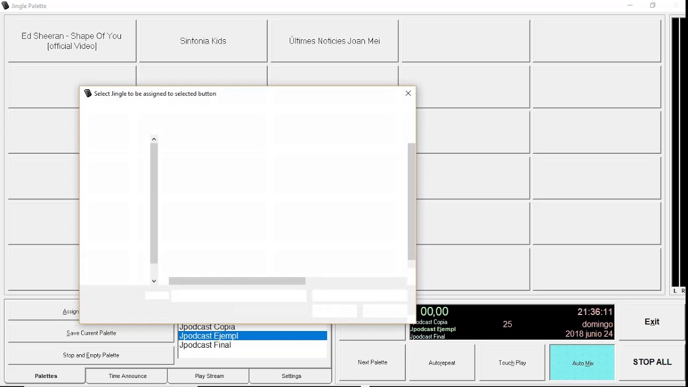Viewport: 688px width, 387px height.
Task: Click the dialog's down scroll arrow
Action: point(154,281)
